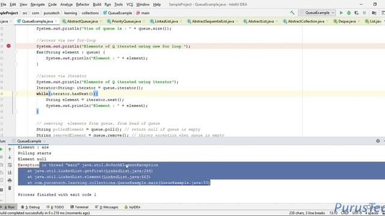The image size is (385, 216).
Task: Switch to the AbstractList.java tab
Action: pyautogui.click(x=260, y=22)
